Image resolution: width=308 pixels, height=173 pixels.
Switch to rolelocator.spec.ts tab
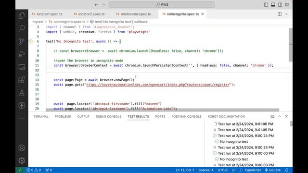click(134, 14)
